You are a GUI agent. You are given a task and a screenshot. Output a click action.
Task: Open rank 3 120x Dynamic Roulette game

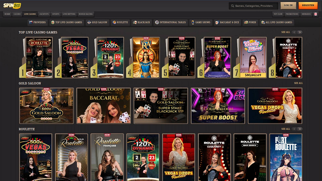pyautogui.click(x=111, y=57)
